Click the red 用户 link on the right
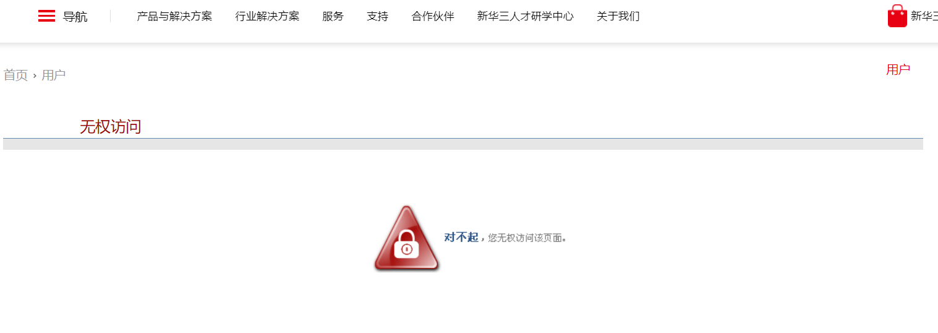The height and width of the screenshot is (333, 938). click(898, 70)
